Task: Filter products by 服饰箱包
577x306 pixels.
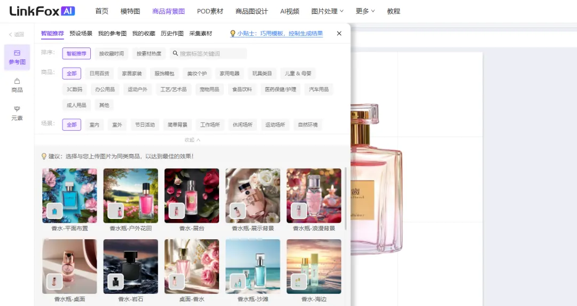Action: pyautogui.click(x=164, y=74)
